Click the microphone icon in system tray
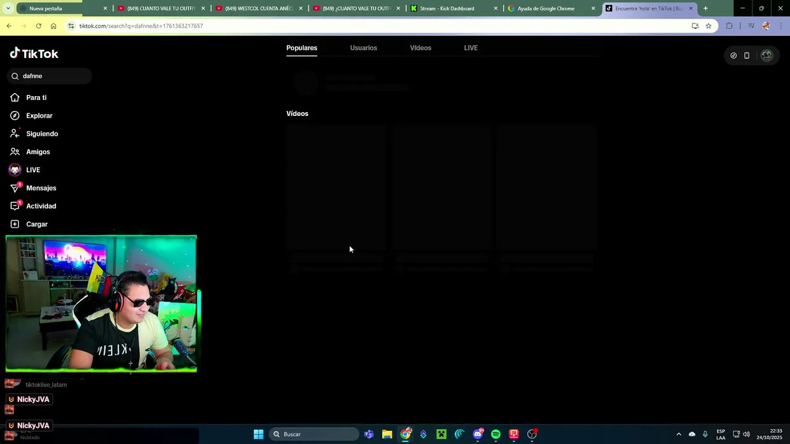Viewport: 790px width, 444px height. pos(705,434)
